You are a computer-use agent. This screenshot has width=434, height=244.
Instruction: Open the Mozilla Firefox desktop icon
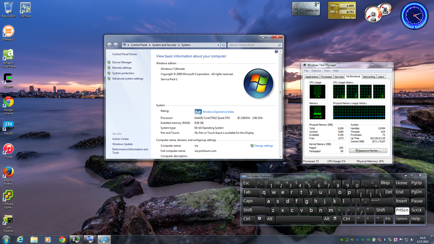tap(8, 172)
